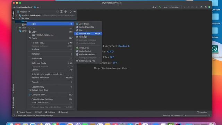Screen dimensions: 222x125
Task: Click the highlighted New menu item
Action: (x=50, y=24)
